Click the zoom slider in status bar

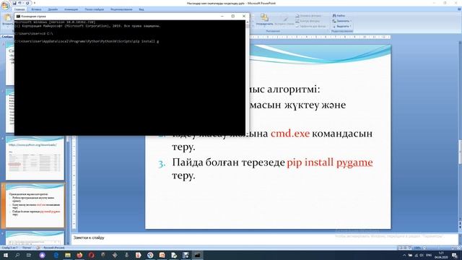439,248
